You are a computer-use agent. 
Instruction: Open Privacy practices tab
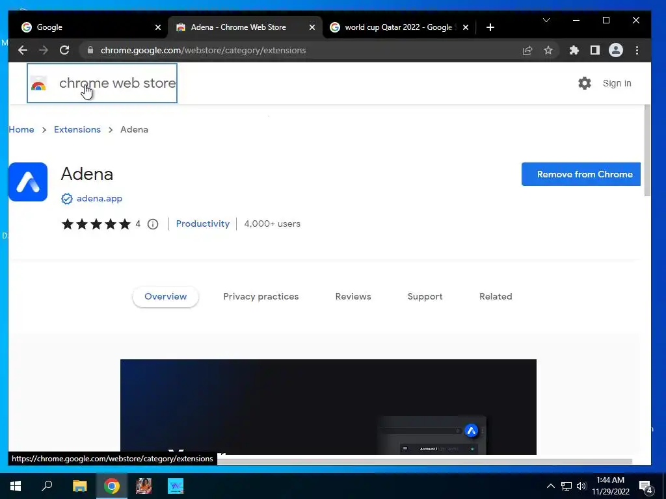261,296
